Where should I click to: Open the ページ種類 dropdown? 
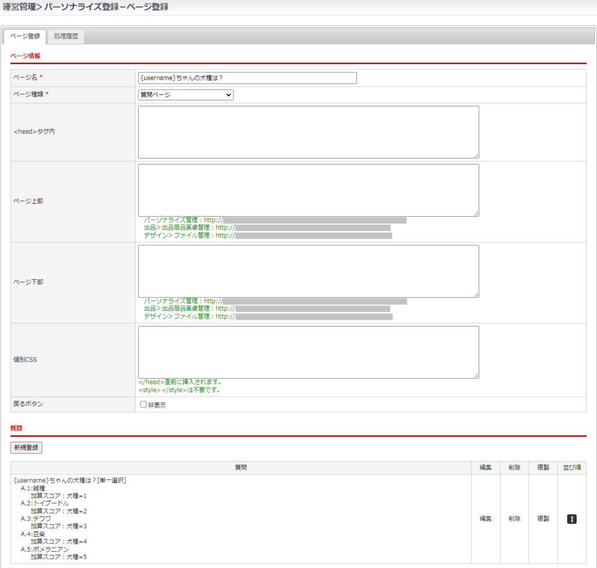[185, 94]
